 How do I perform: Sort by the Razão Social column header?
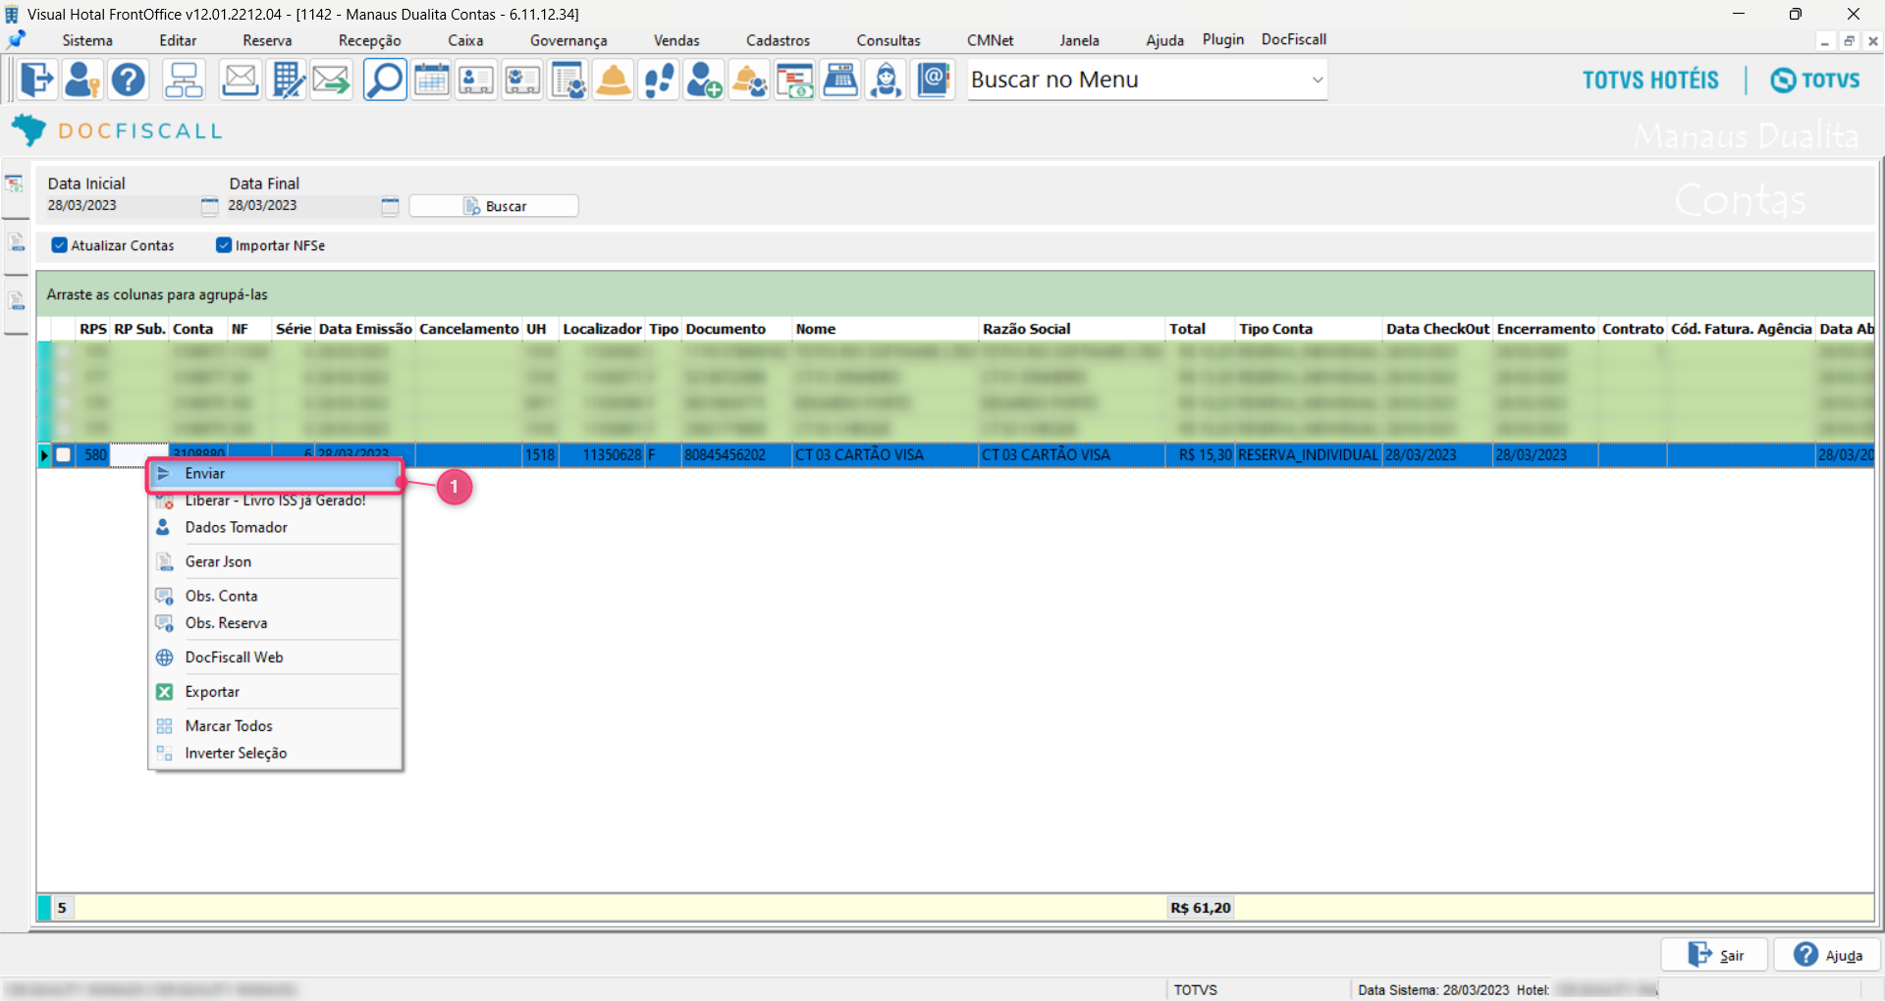coord(1072,329)
